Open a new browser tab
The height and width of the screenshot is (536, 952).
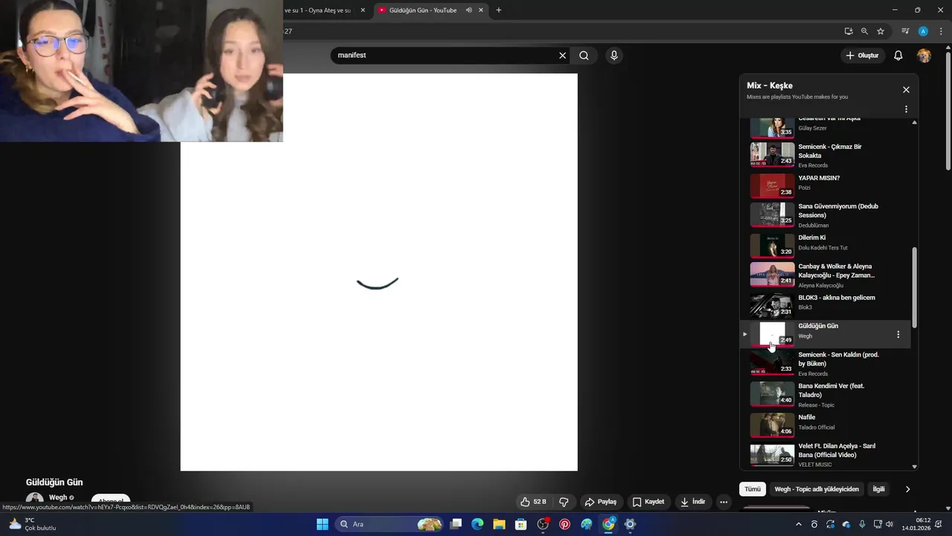tap(498, 10)
